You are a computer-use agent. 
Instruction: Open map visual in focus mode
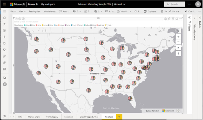177,19
